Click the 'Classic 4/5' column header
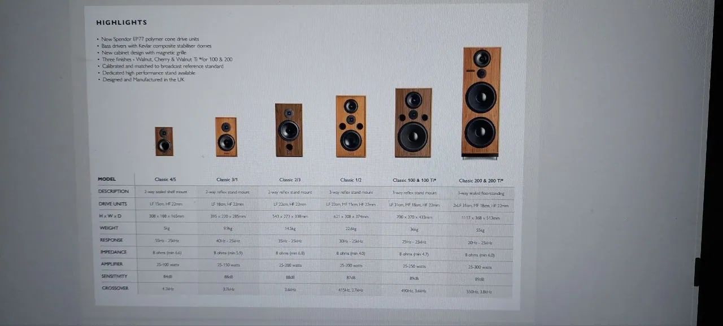The height and width of the screenshot is (326, 723). tap(165, 180)
